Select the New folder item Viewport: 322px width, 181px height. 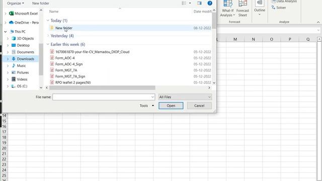click(130, 28)
